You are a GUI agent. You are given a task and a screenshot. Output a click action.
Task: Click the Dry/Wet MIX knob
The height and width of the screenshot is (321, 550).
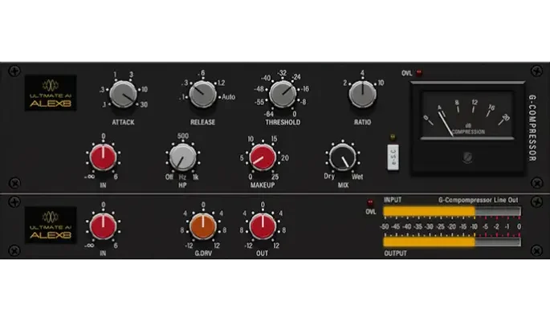coord(341,156)
